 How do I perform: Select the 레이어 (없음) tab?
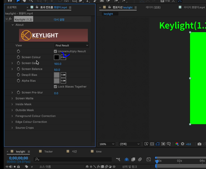(x=153, y=7)
